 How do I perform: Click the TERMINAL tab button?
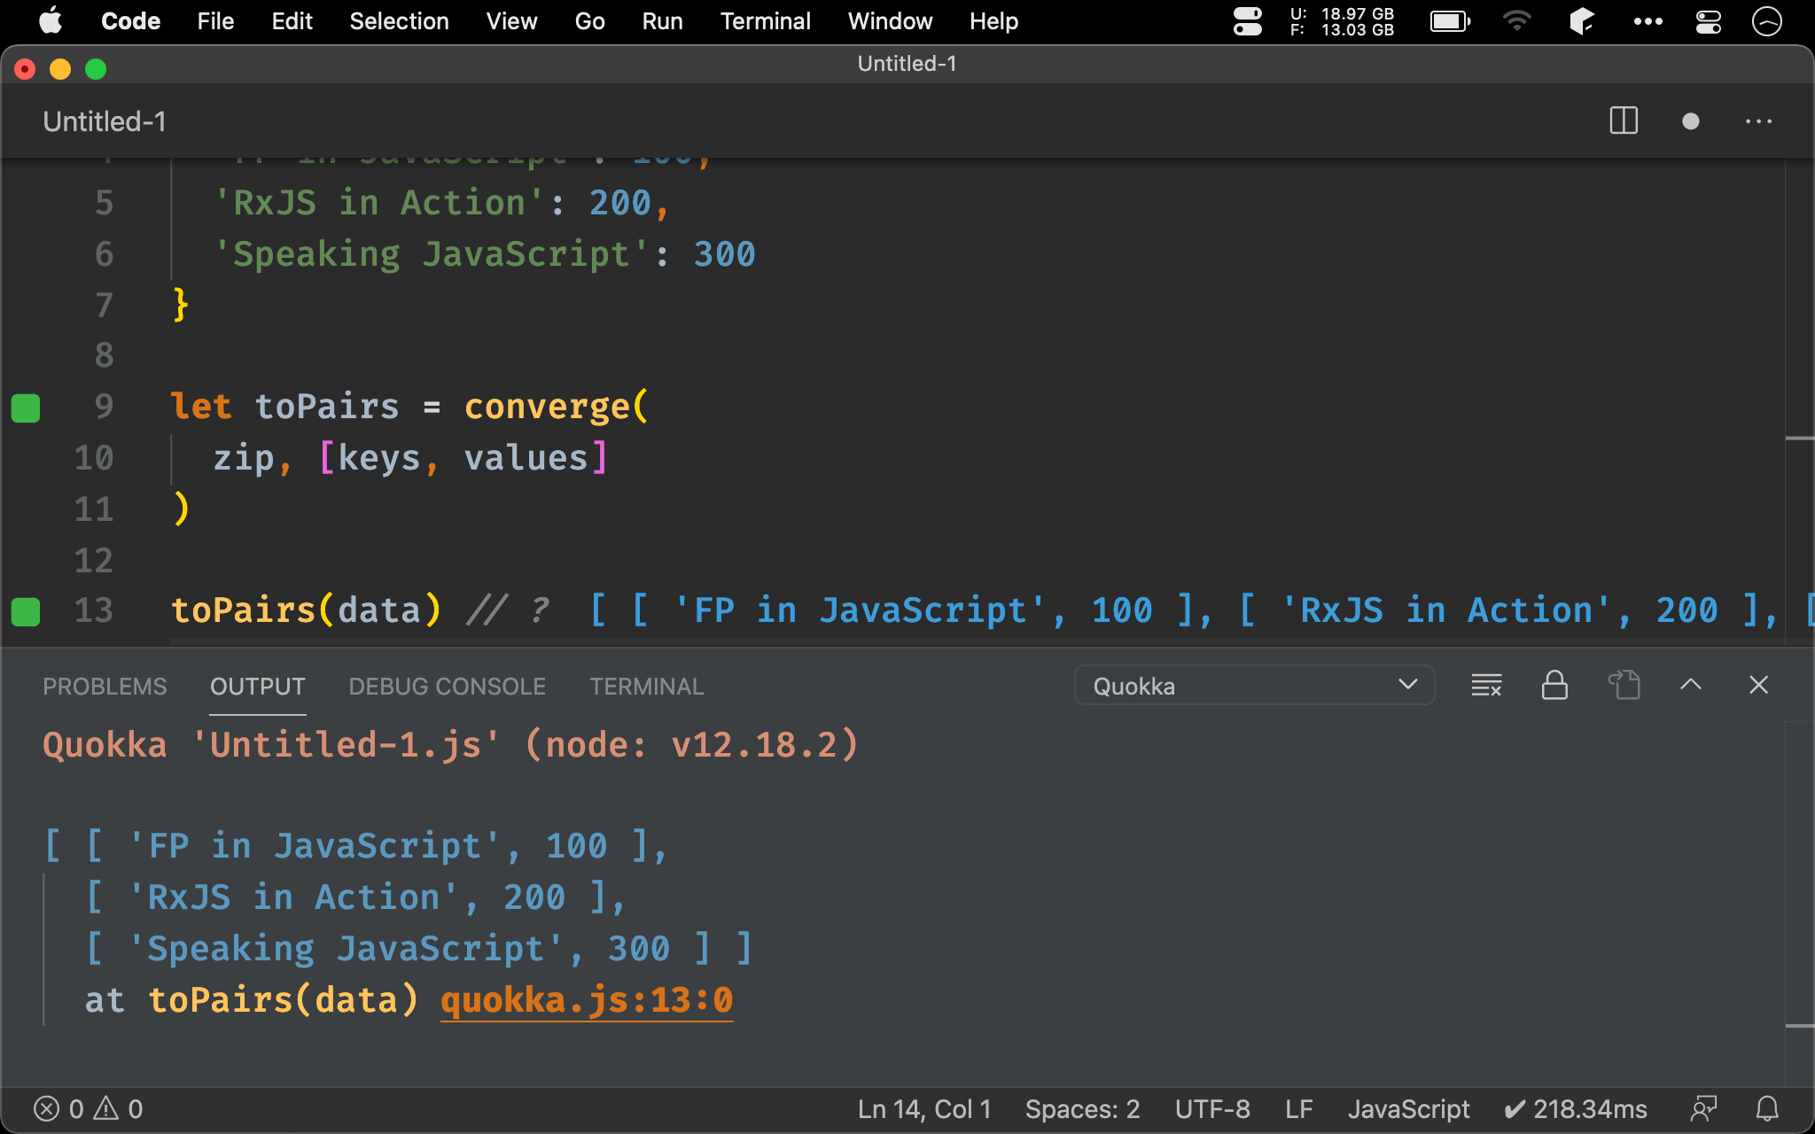(x=644, y=686)
